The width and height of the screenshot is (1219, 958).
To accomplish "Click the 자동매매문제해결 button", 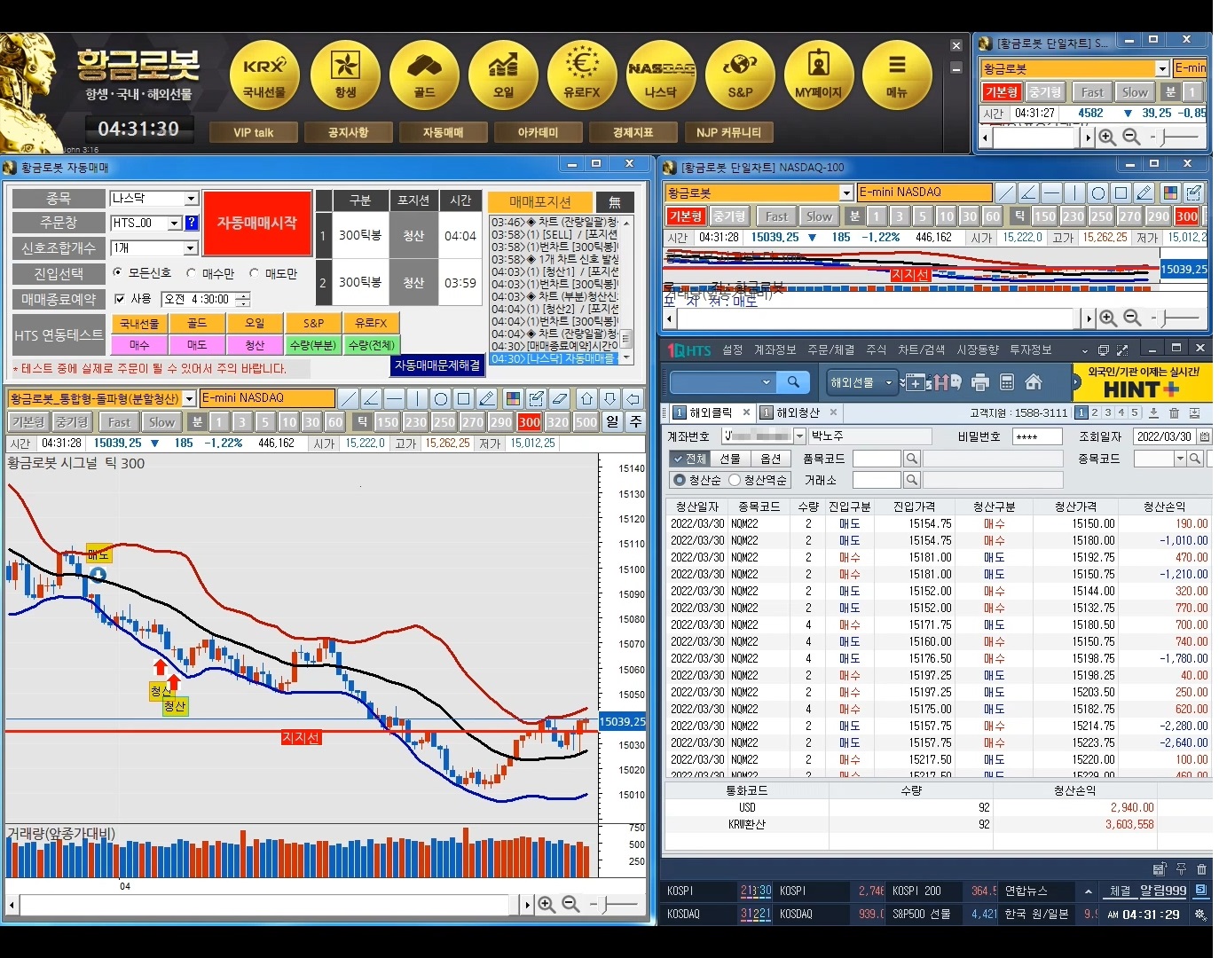I will coord(437,365).
